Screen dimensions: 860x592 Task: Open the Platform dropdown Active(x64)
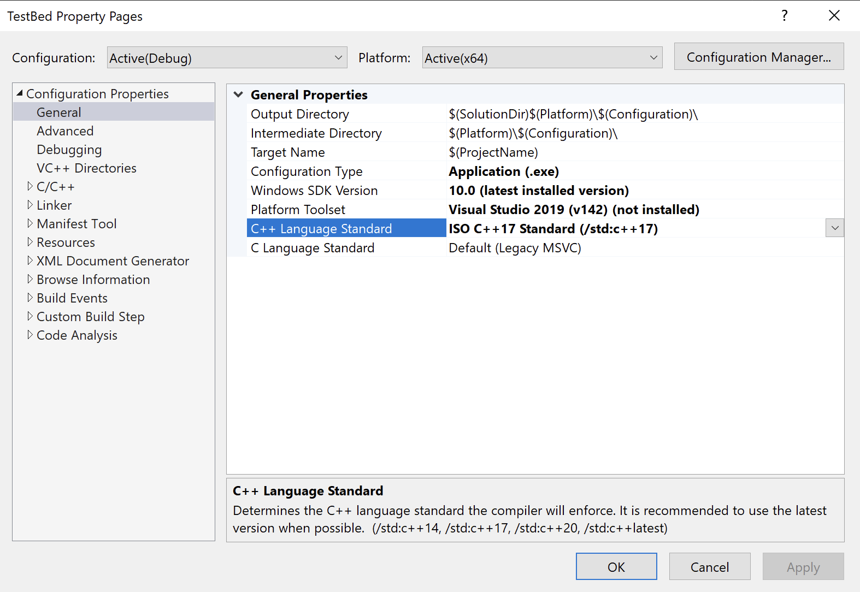coord(542,57)
